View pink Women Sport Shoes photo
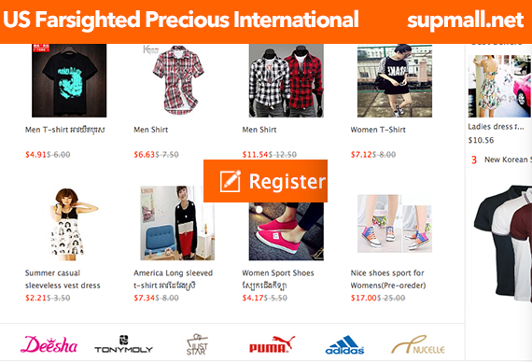 point(287,231)
